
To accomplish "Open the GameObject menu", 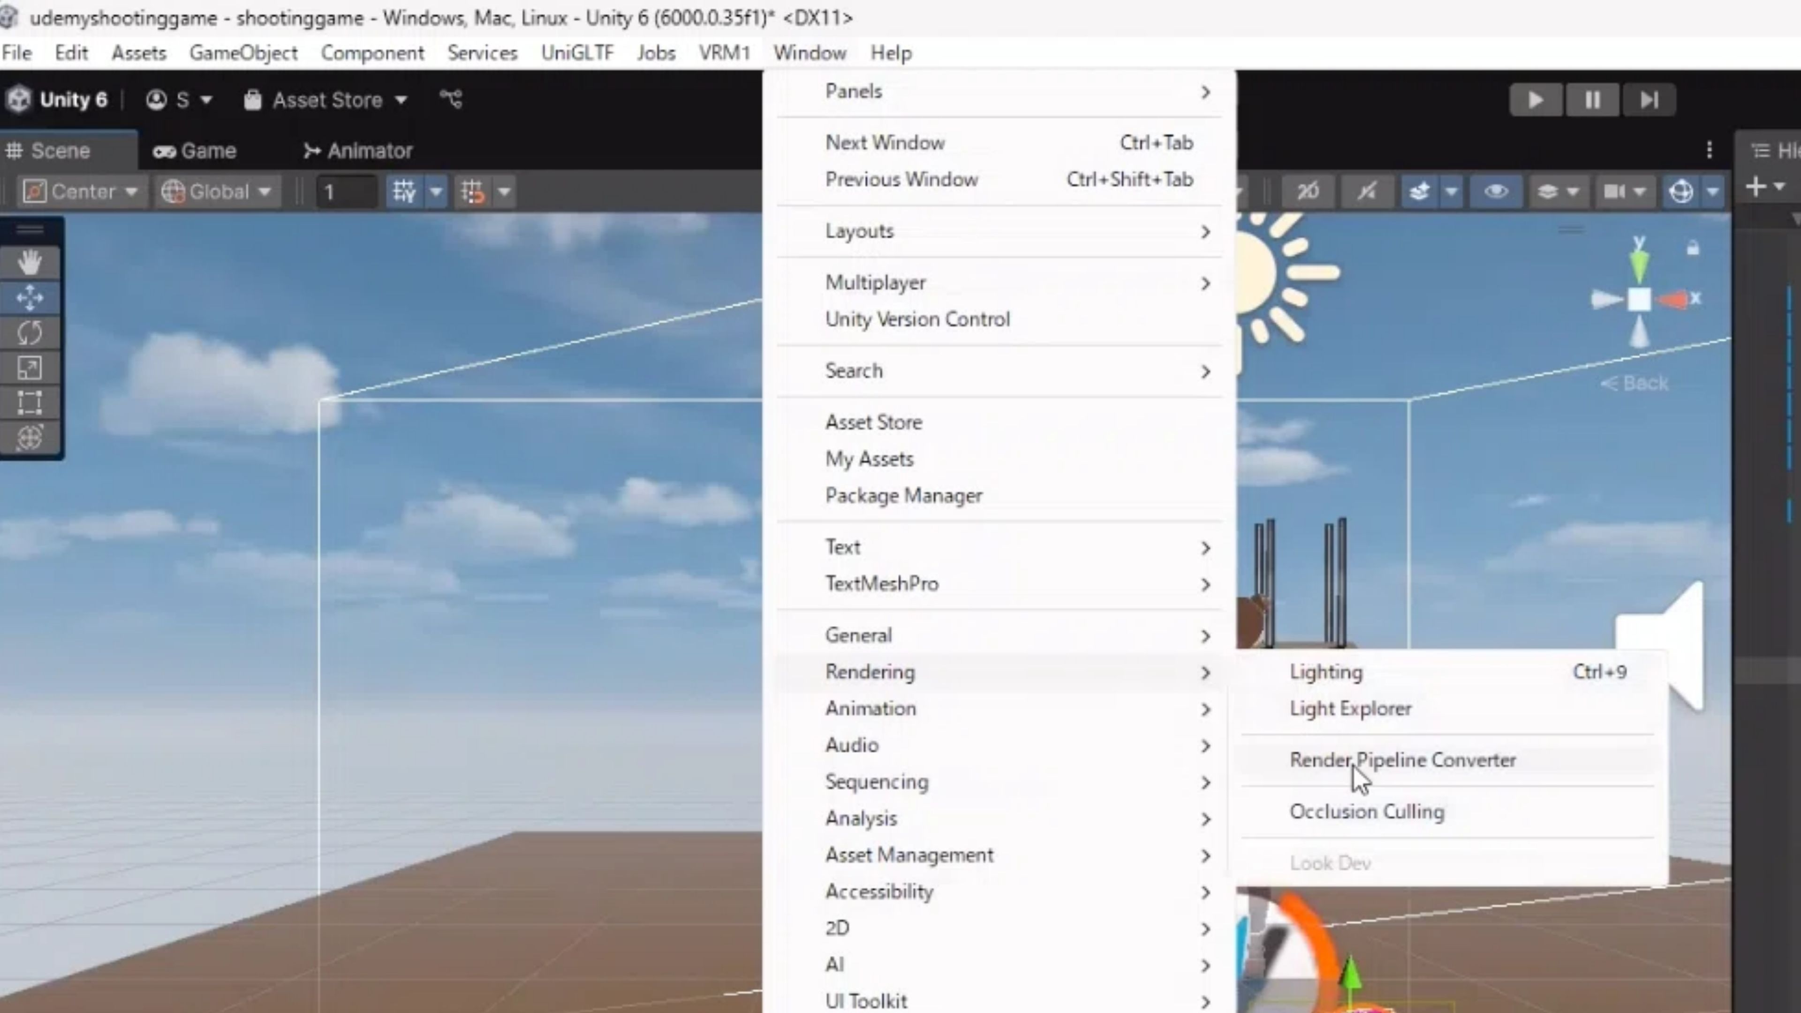I will point(243,53).
